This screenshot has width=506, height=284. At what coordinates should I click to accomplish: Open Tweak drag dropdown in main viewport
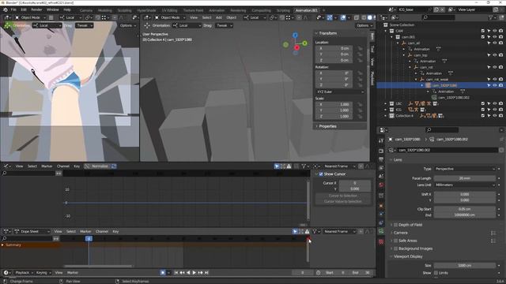click(225, 25)
